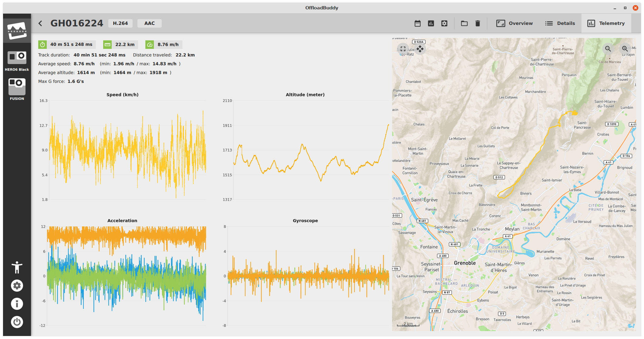This screenshot has width=644, height=339.
Task: Switch to the Details tab
Action: pyautogui.click(x=560, y=23)
